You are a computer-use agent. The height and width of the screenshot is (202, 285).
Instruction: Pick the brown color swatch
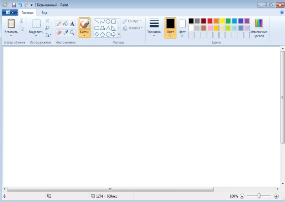point(203,28)
